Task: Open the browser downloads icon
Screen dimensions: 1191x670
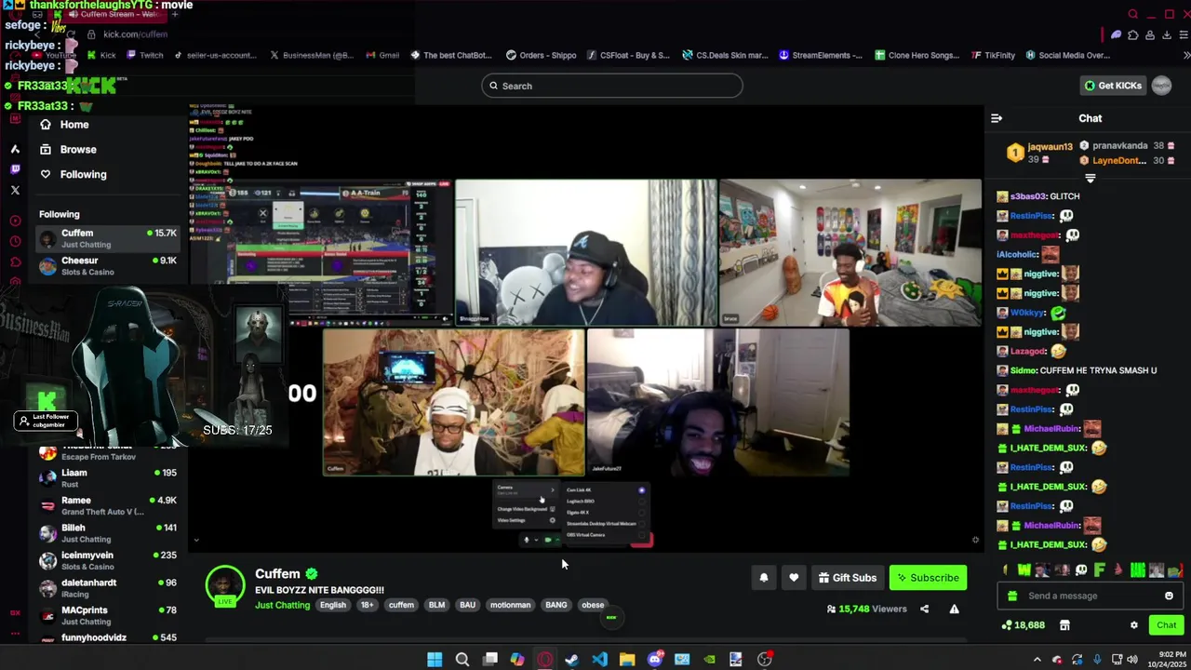Action: coord(1165,35)
